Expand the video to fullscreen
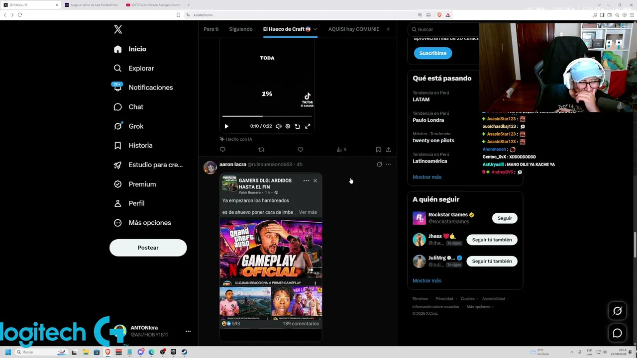The height and width of the screenshot is (358, 637). pos(308,126)
